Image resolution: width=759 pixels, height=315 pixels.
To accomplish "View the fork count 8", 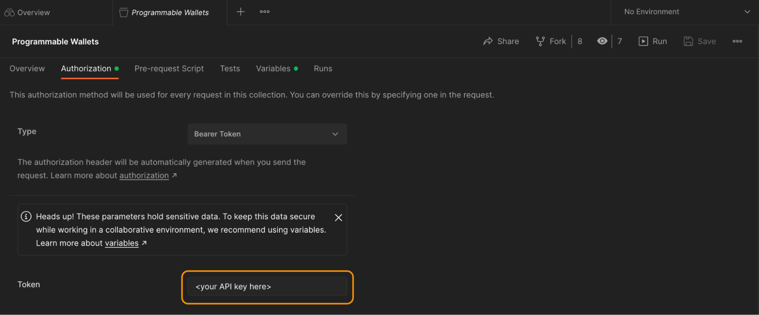I will (x=580, y=41).
